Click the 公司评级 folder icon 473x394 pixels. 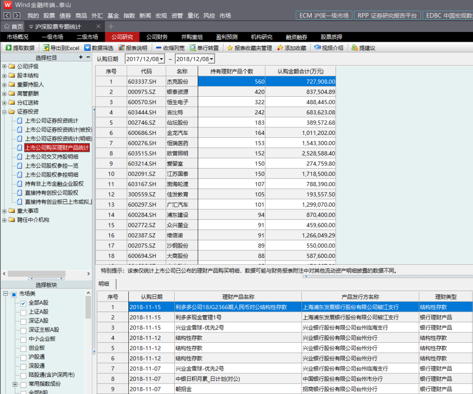pyautogui.click(x=12, y=66)
